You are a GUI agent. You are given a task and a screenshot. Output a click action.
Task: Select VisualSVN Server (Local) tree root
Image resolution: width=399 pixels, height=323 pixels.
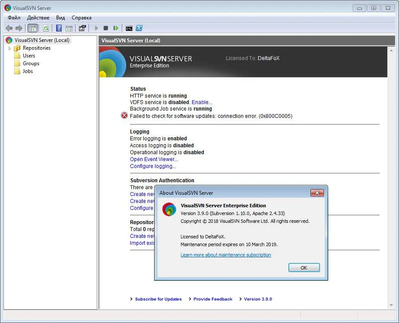pyautogui.click(x=42, y=40)
